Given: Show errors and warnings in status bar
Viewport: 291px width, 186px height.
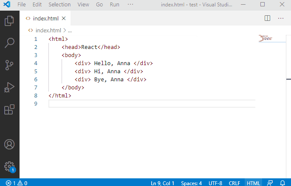Looking at the screenshot, I should [x=17, y=183].
